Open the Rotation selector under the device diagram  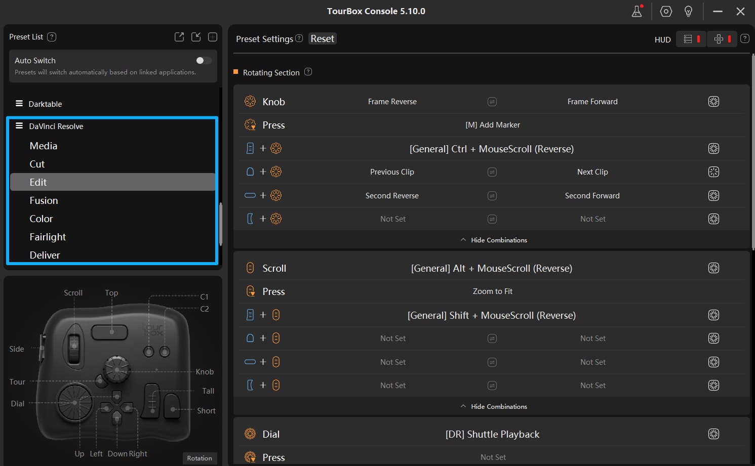pos(200,458)
